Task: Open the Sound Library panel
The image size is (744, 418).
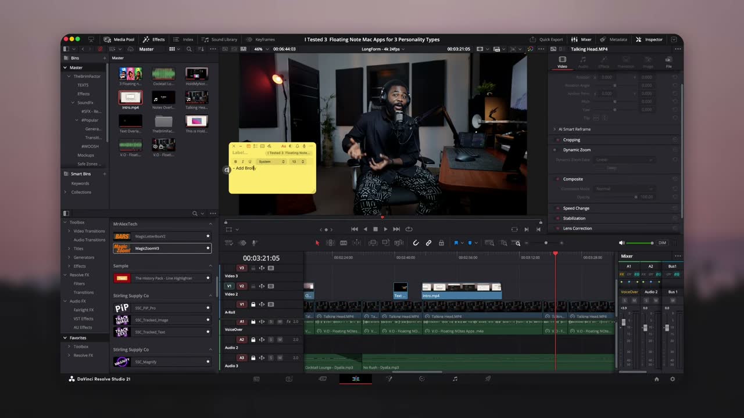Action: click(x=220, y=39)
